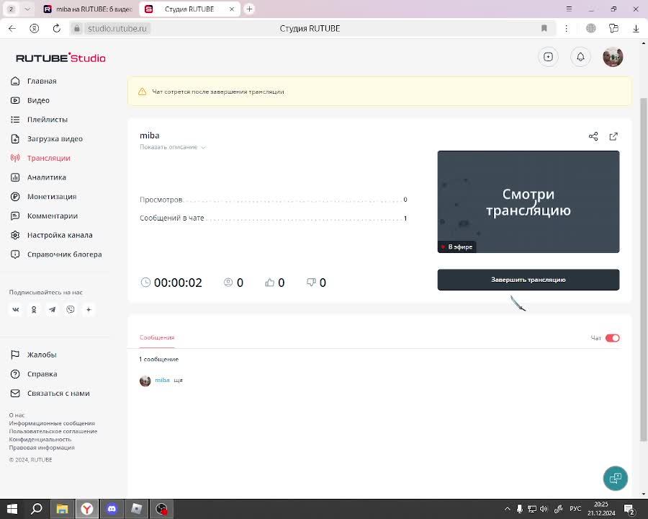
Task: Close the Студия RUTUBE tab
Action: click(231, 9)
